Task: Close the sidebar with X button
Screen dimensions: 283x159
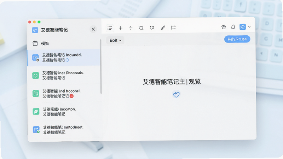Action: coord(93,29)
